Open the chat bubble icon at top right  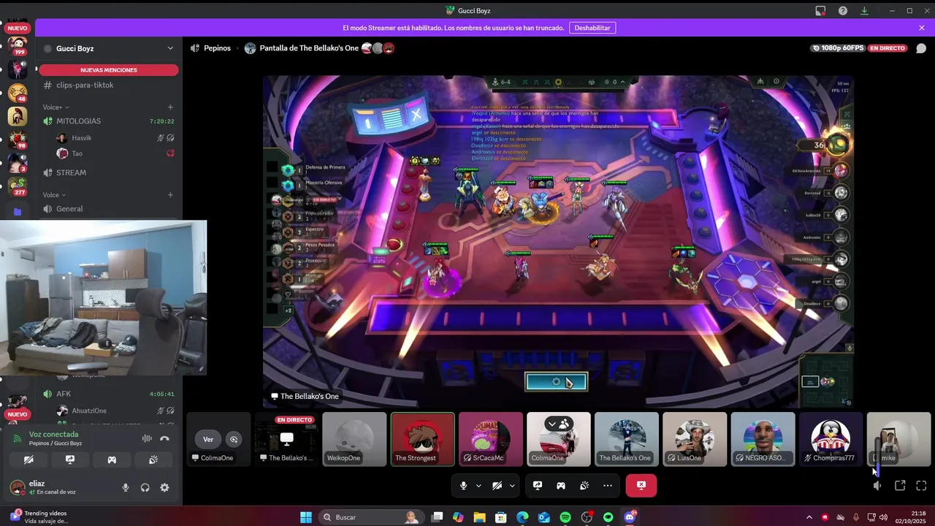(x=921, y=48)
